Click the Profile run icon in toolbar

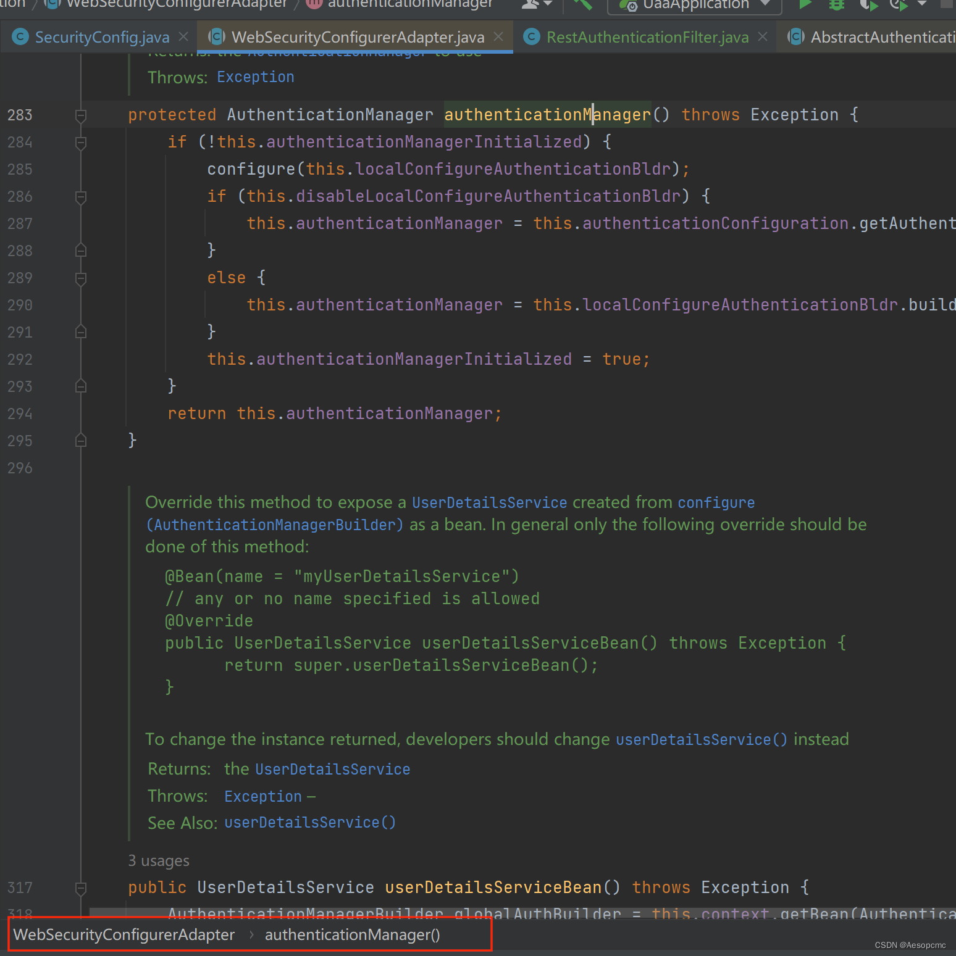click(899, 4)
